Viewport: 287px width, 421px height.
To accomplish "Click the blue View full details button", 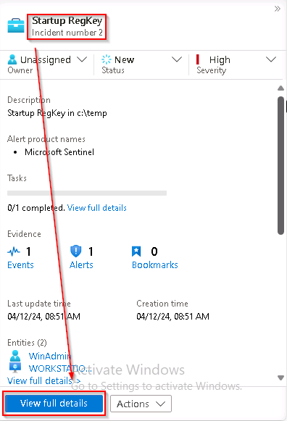I will [54, 404].
